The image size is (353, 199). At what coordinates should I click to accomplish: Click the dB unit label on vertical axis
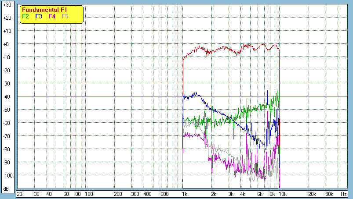pos(7,189)
